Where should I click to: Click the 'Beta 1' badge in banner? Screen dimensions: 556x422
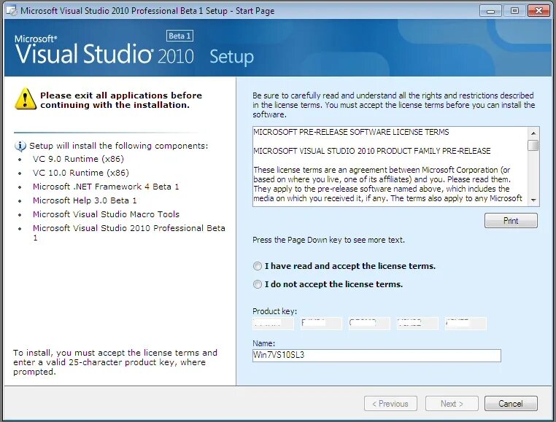pos(179,36)
